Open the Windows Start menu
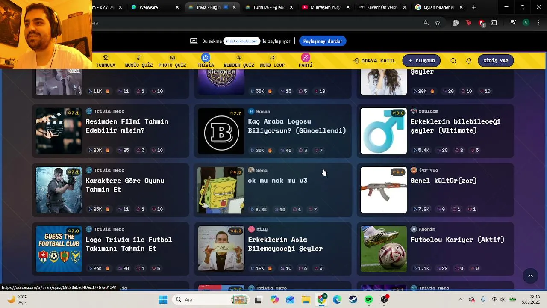547x308 pixels. point(163,299)
